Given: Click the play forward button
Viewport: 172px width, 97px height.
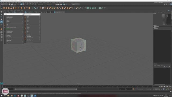Looking at the screenshot, I should (x=166, y=86).
